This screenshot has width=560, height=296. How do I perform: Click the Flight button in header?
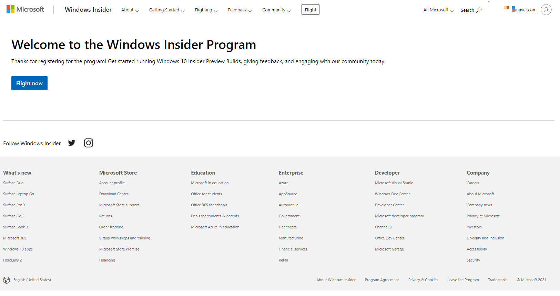pos(310,10)
